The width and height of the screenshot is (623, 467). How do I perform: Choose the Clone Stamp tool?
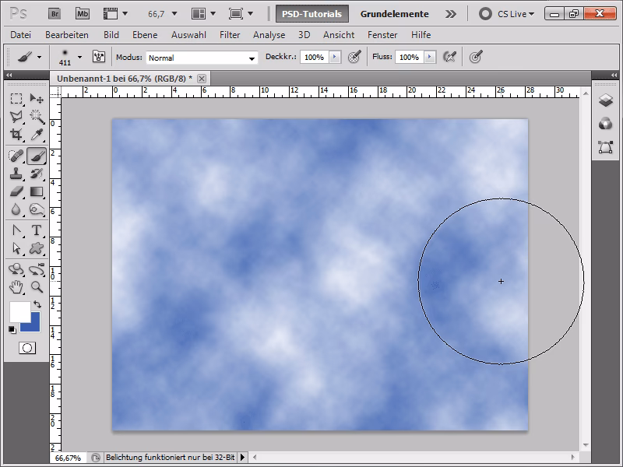tap(16, 173)
